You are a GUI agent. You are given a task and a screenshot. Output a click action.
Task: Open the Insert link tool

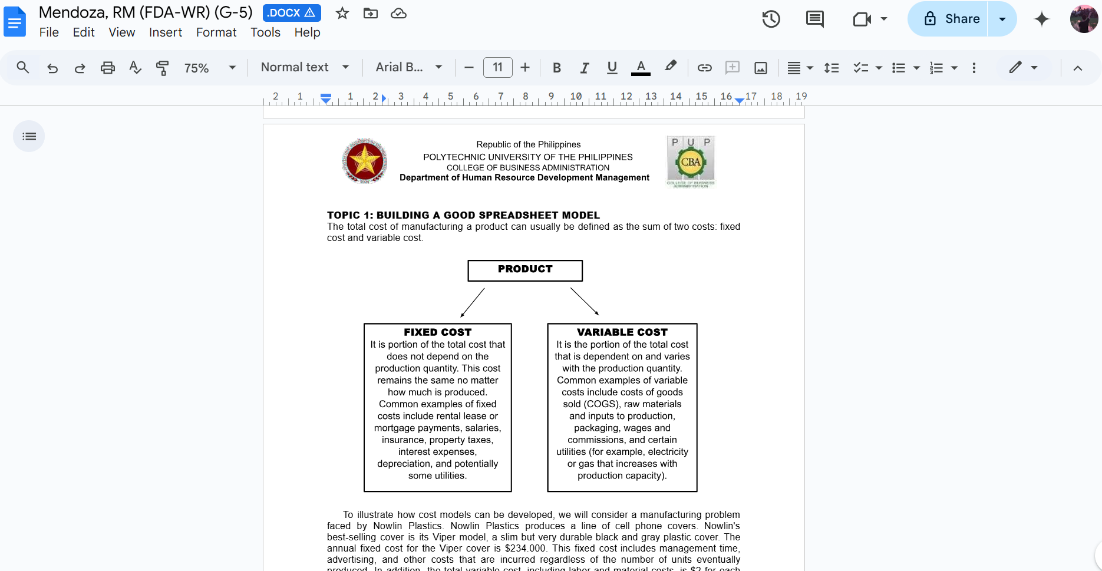pyautogui.click(x=704, y=68)
